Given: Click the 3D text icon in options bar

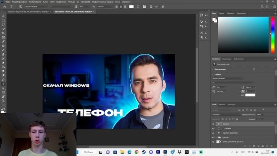Looking at the screenshot, I should coord(163,6).
